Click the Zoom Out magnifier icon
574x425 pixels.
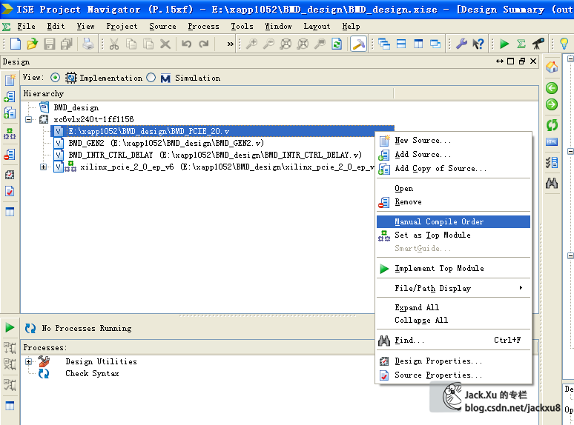point(268,44)
